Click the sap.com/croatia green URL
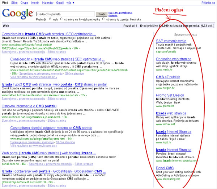217x189 pixels. pyautogui.click(x=166, y=52)
